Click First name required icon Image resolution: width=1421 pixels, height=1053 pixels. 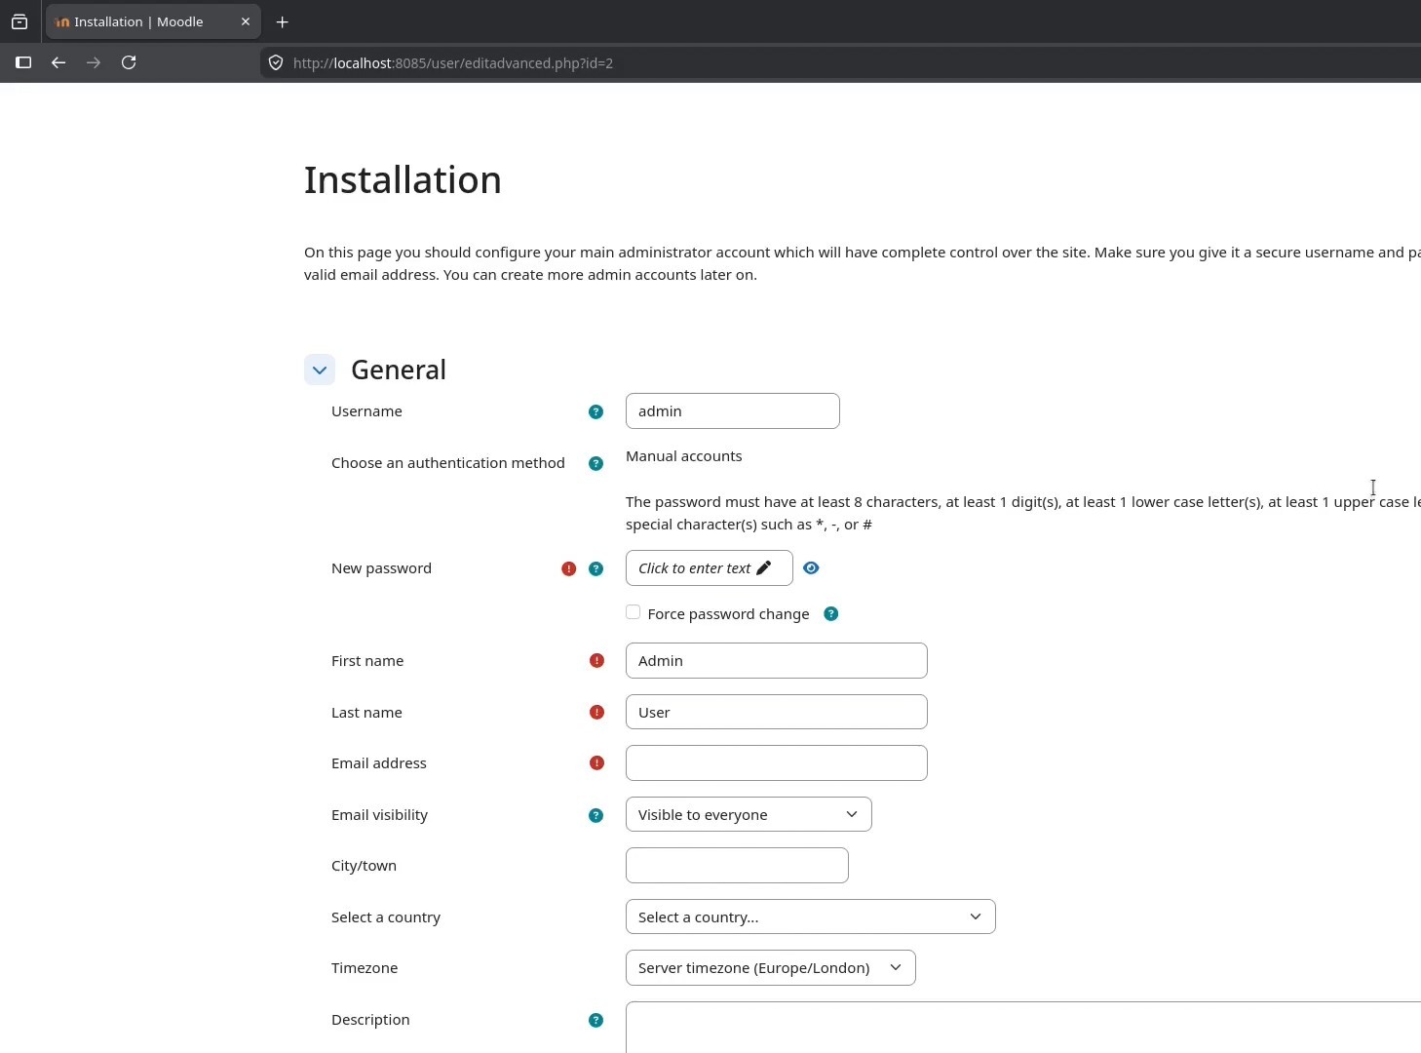coord(596,661)
